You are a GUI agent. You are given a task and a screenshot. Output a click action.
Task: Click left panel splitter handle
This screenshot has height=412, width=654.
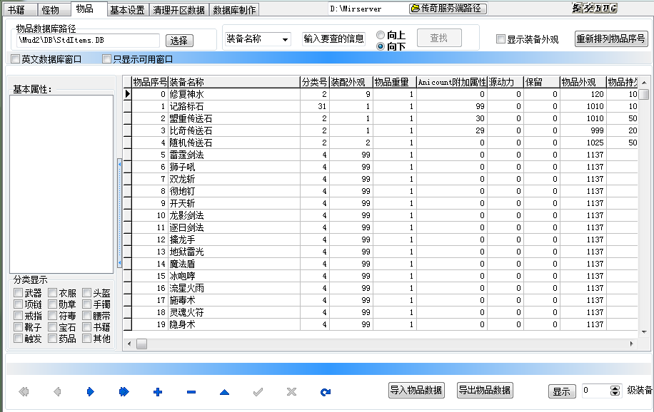(119, 213)
